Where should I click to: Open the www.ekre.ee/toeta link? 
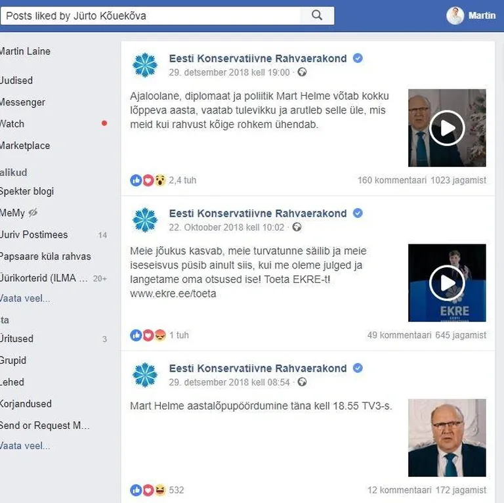click(173, 294)
